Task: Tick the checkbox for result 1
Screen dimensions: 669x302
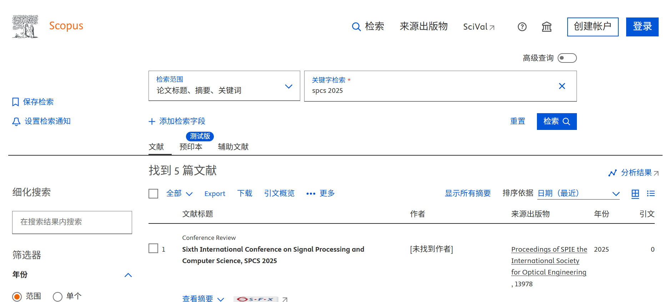Action: click(x=153, y=248)
